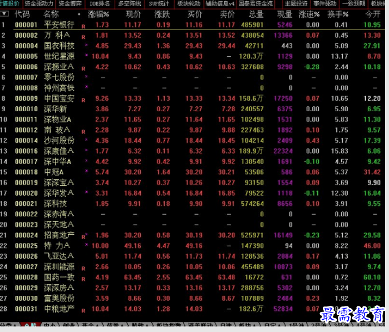Sort by the 现价 column header

click(134, 14)
